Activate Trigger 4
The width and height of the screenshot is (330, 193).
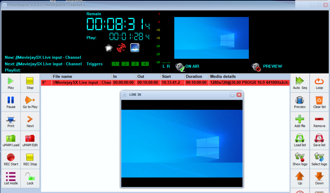145,64
